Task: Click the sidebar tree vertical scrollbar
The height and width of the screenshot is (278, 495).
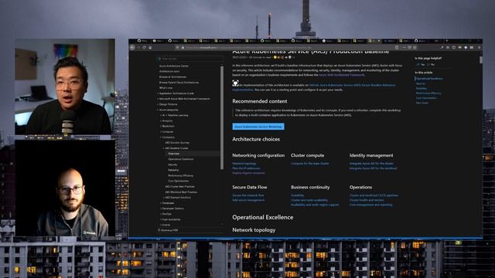Action: coord(222,118)
